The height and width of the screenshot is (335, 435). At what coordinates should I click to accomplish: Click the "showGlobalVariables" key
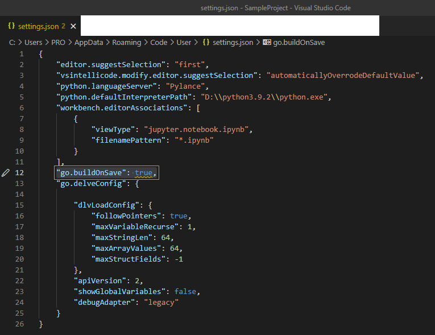(119, 291)
